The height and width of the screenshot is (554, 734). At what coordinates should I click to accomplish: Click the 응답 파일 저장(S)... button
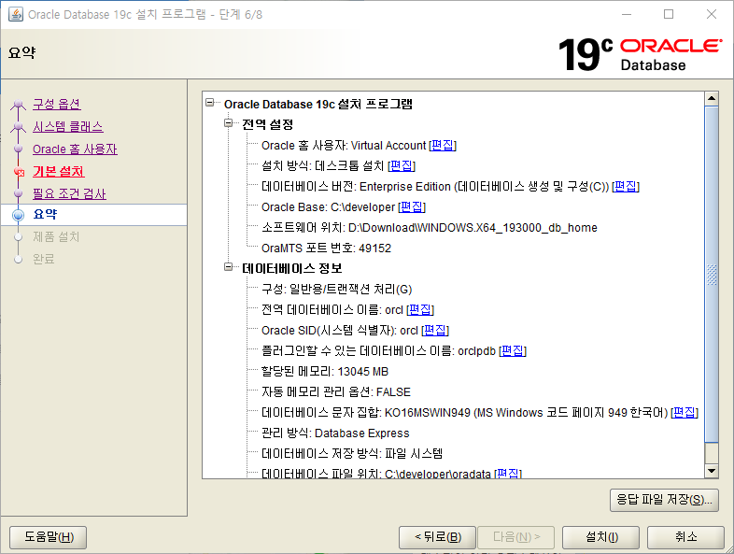click(664, 500)
